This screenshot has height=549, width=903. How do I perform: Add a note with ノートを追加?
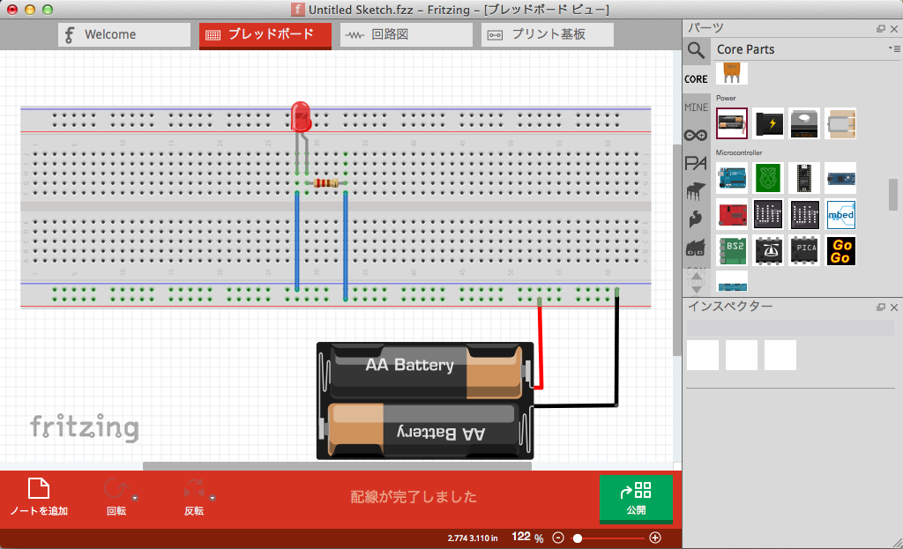(39, 498)
